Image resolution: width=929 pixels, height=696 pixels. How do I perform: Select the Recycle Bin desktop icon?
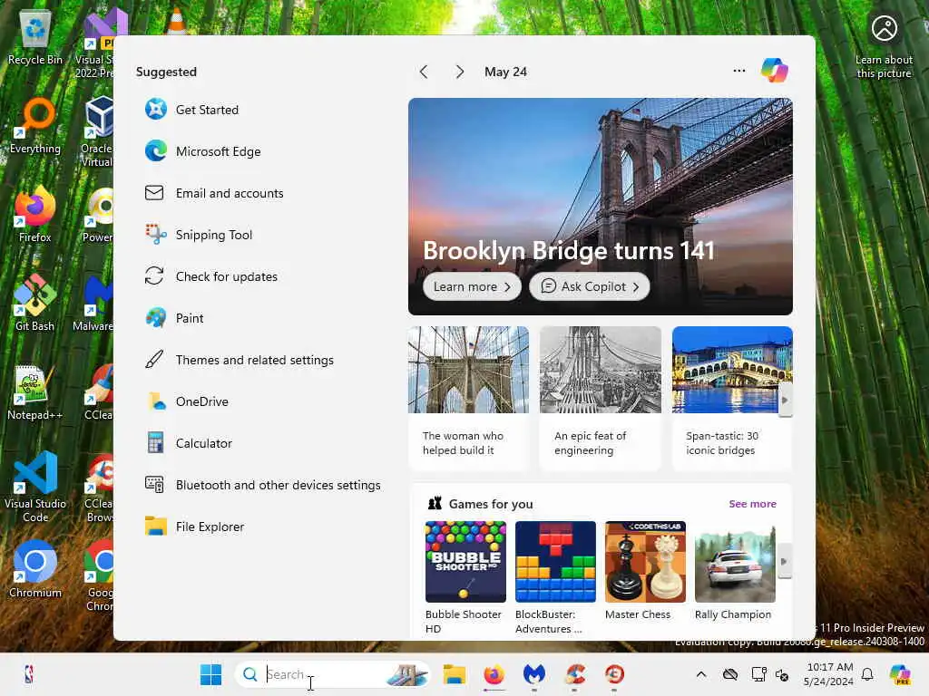coord(35,38)
